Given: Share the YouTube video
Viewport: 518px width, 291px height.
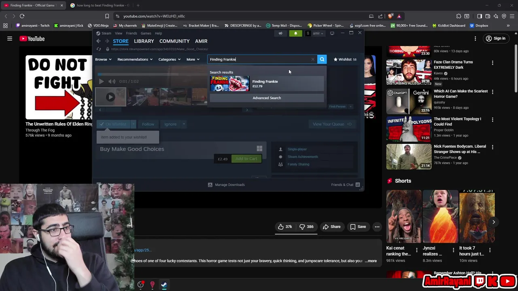Looking at the screenshot, I should [331, 227].
